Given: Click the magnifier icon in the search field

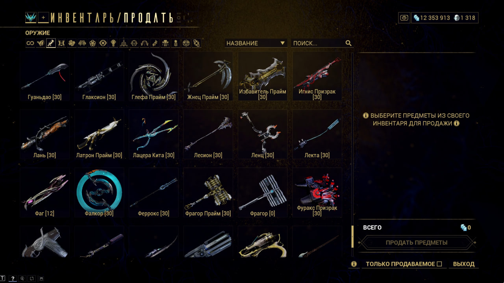Looking at the screenshot, I should (x=348, y=43).
